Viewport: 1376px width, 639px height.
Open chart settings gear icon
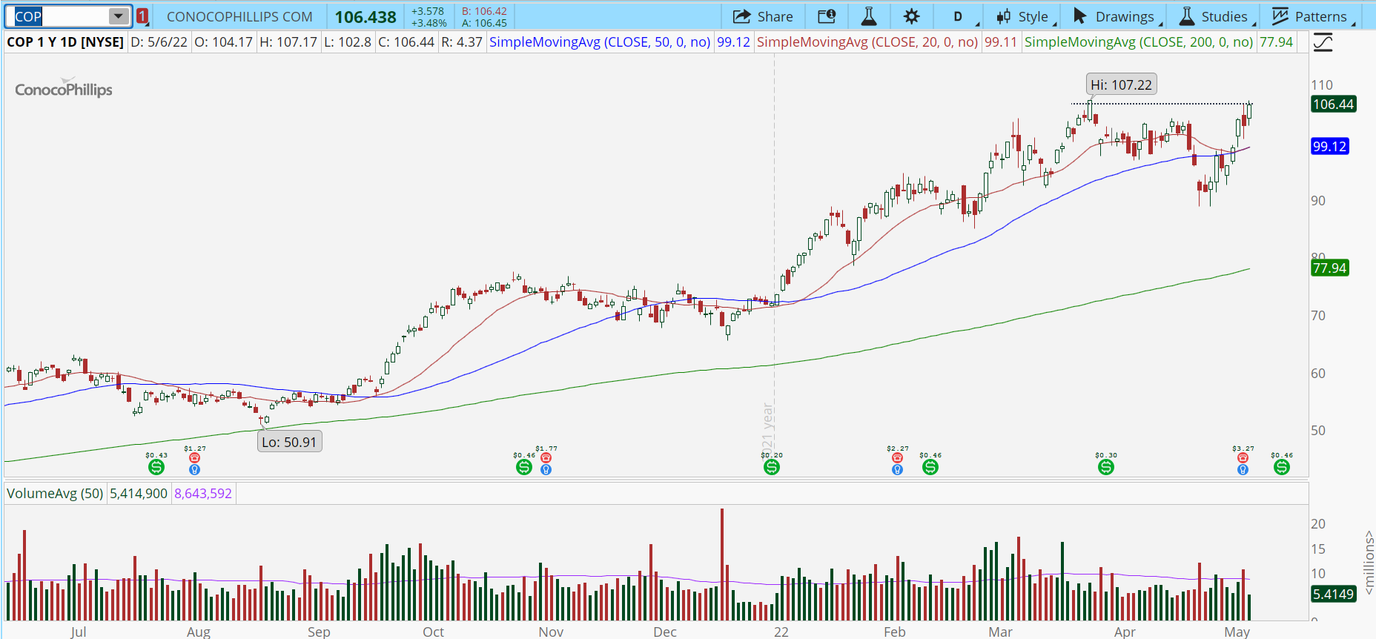912,16
